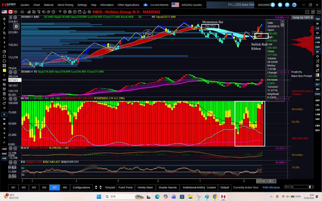Viewport: 322px width, 201px height.
Task: Open the Current Market selector
Action: click(159, 5)
